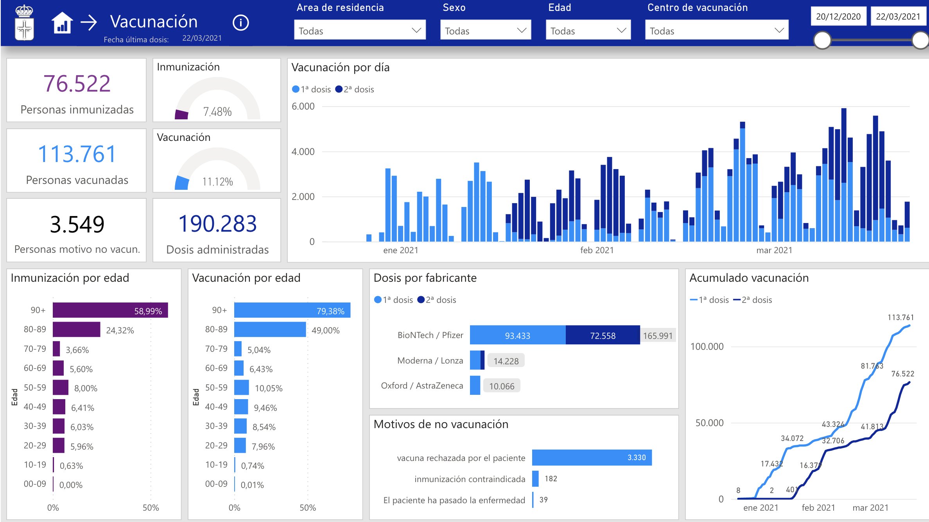The image size is (929, 522).
Task: Click the 24,32% label for 80-89
Action: click(x=120, y=330)
